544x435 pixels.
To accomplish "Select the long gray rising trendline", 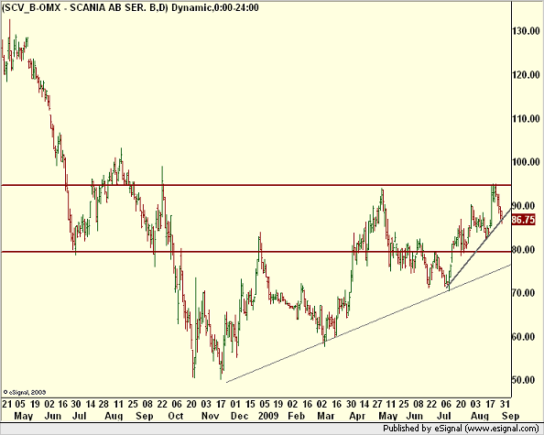I will [368, 323].
